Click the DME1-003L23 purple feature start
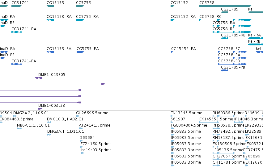This screenshot has height=167, width=263. coord(40,109)
